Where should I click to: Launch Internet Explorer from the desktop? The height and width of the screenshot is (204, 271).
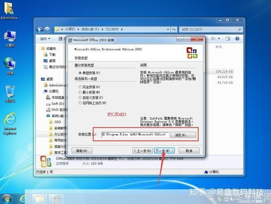coord(10,124)
